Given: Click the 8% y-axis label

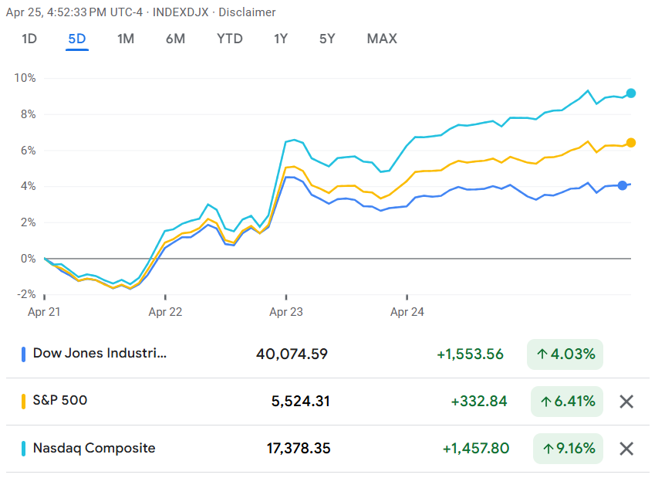Looking at the screenshot, I should (x=29, y=114).
